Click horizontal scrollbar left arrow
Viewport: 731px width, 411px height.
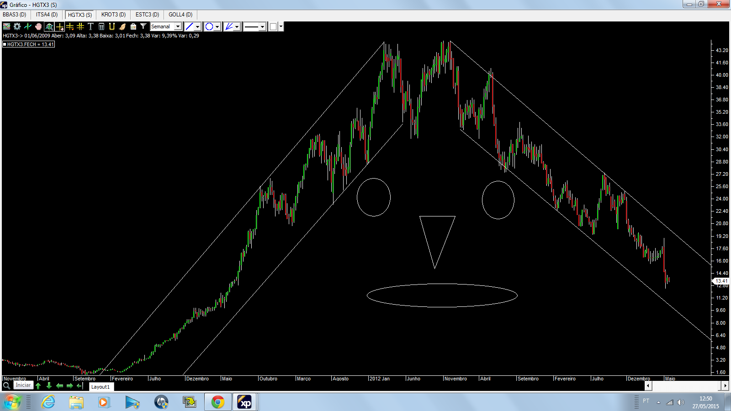coord(648,386)
